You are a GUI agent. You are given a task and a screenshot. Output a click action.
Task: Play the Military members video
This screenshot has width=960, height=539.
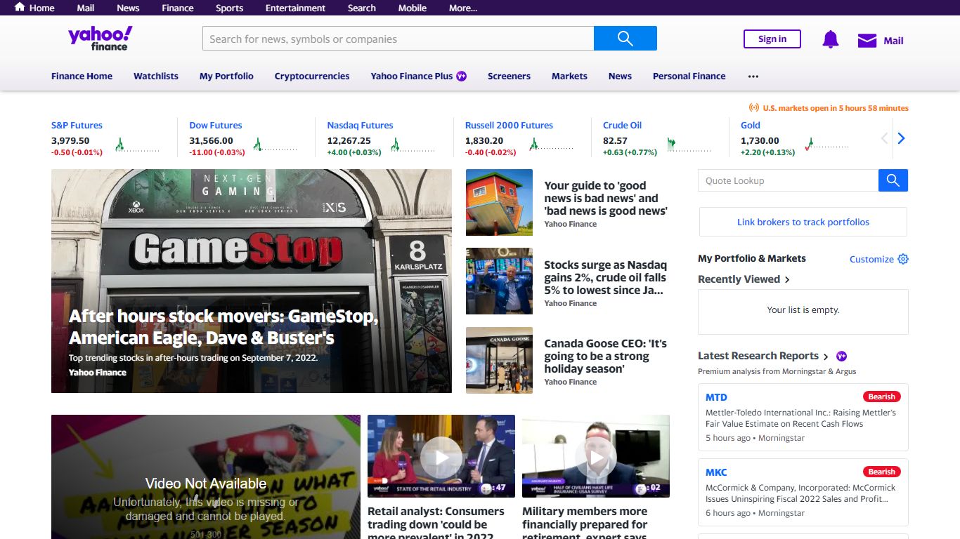(596, 458)
